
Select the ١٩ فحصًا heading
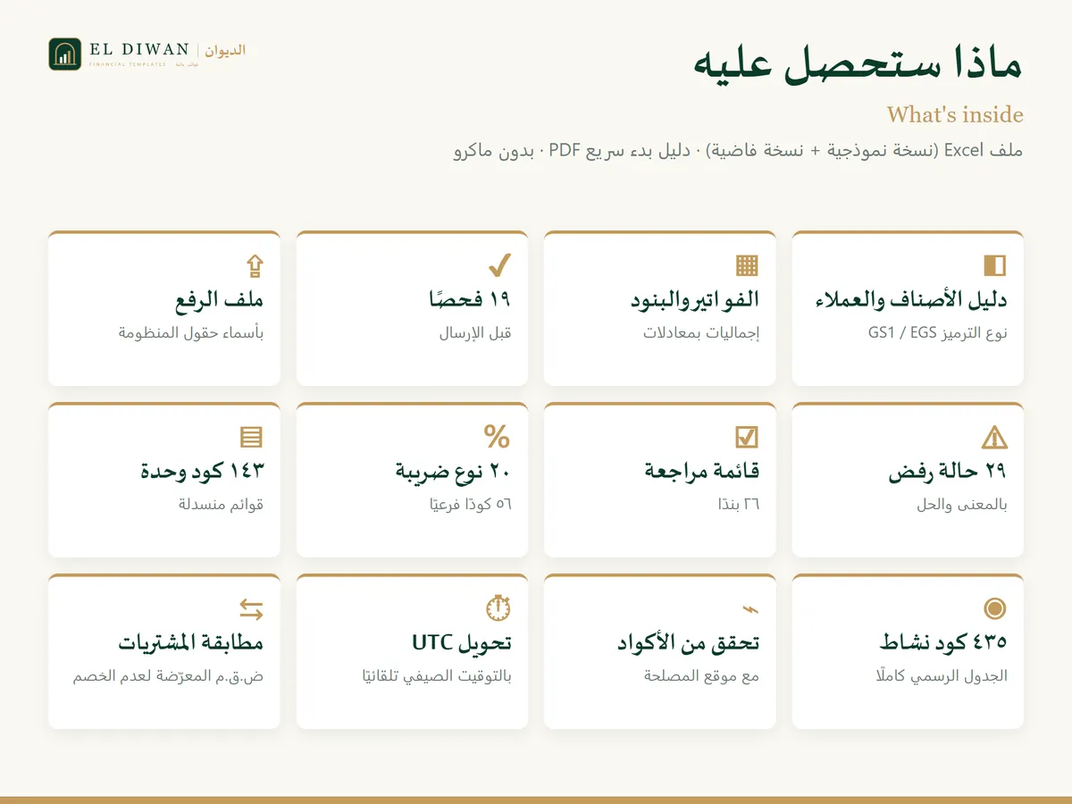click(470, 300)
